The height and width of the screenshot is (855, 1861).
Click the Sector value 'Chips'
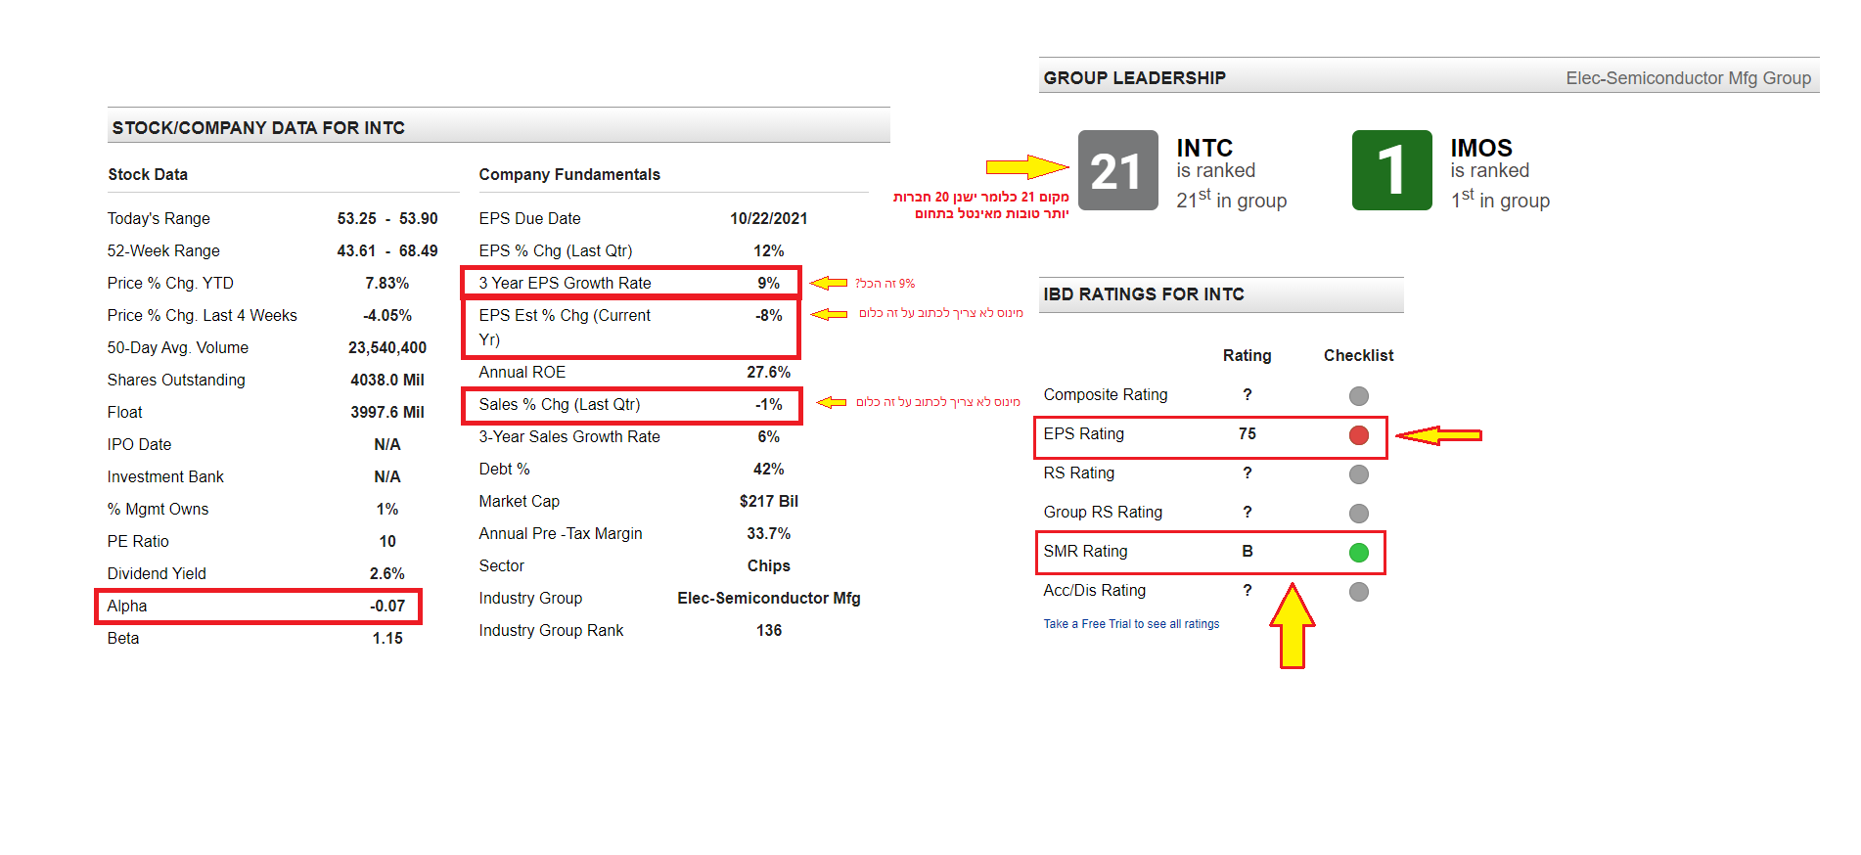coord(769,565)
